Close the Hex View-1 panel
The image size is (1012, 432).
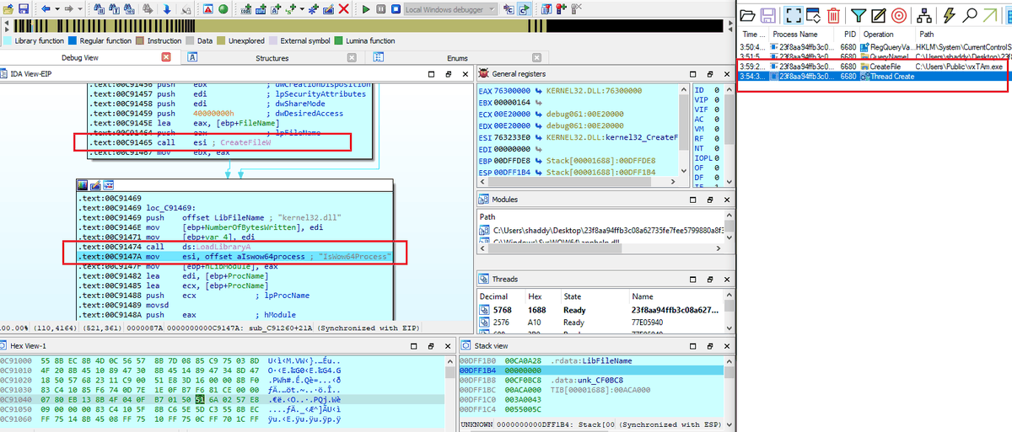click(x=446, y=346)
